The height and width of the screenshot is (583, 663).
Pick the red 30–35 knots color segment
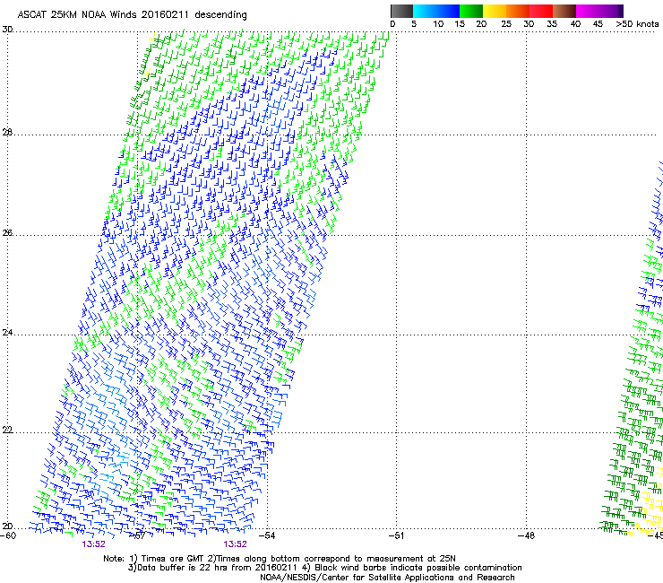coord(541,11)
